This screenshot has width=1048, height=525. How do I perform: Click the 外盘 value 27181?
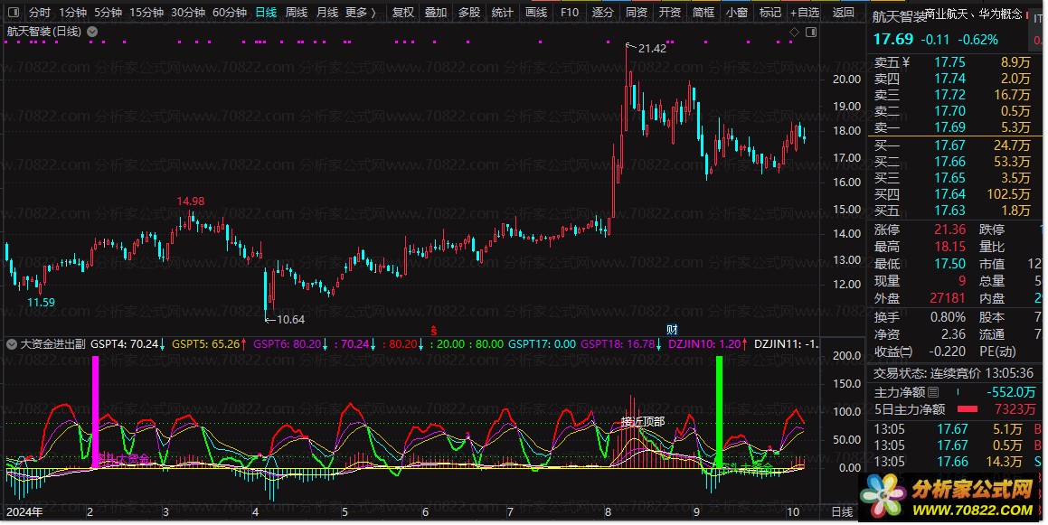[947, 298]
